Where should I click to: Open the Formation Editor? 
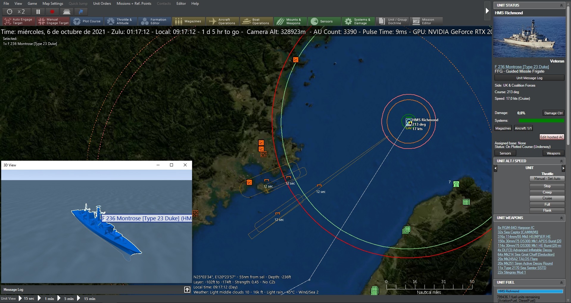(154, 21)
